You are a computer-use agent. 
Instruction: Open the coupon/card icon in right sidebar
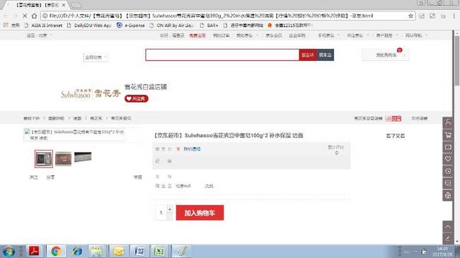pos(448,147)
